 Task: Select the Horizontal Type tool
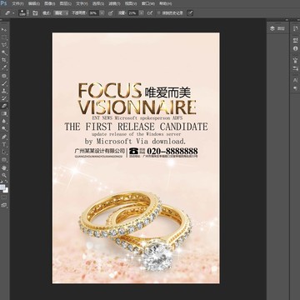[4, 144]
